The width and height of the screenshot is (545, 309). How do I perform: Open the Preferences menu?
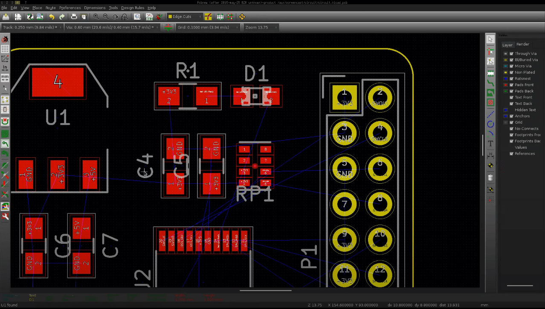(70, 8)
